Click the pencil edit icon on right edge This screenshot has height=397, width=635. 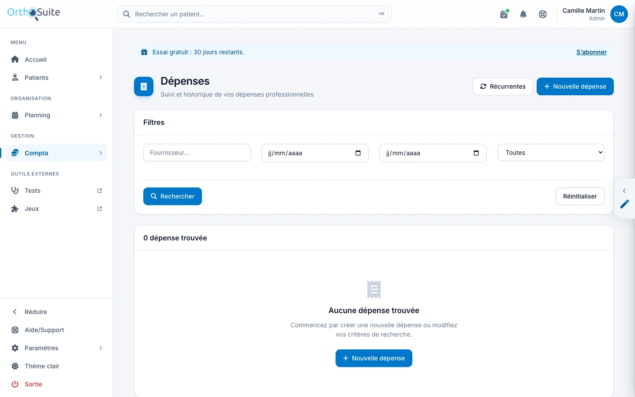click(x=624, y=204)
